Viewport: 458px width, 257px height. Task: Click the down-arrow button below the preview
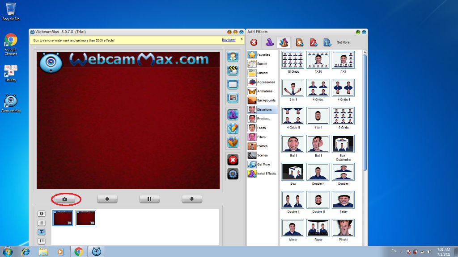192,199
